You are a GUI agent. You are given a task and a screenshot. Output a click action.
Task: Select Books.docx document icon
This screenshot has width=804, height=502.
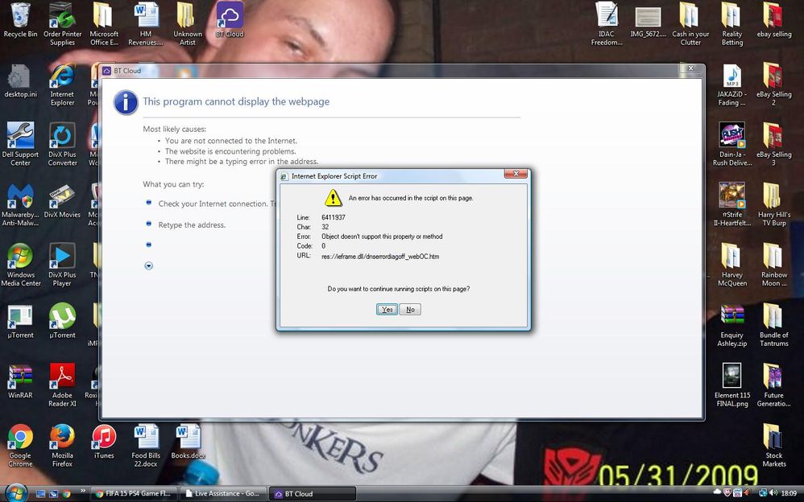point(189,442)
